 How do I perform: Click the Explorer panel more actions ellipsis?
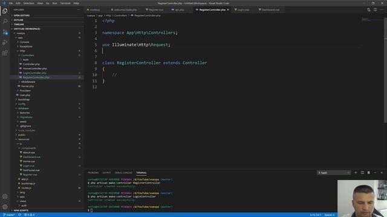click(x=79, y=10)
